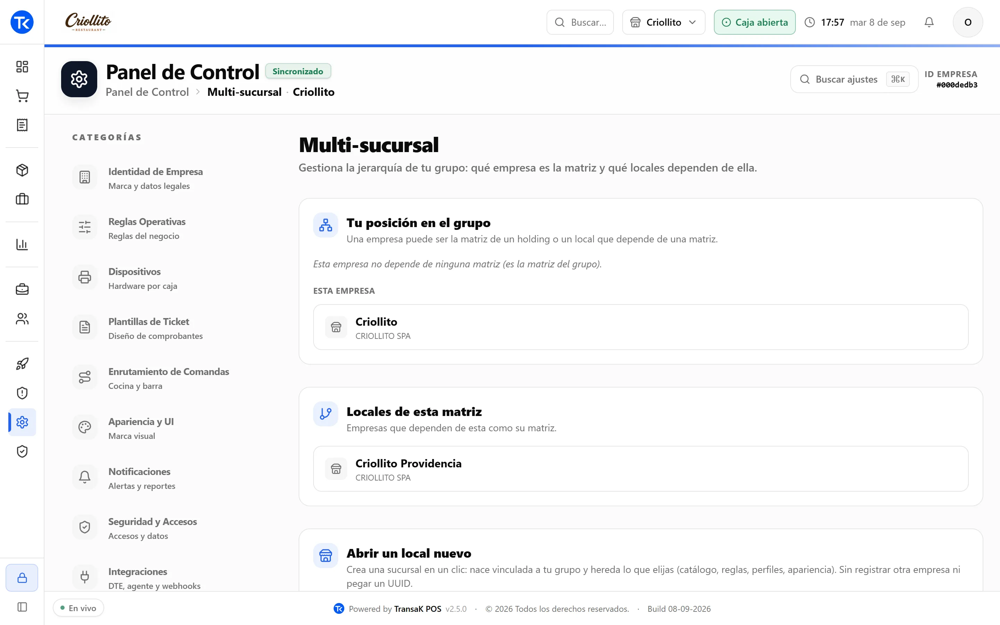Open the briefcase sidebar icon
Viewport: 1000px width, 625px height.
tap(22, 289)
